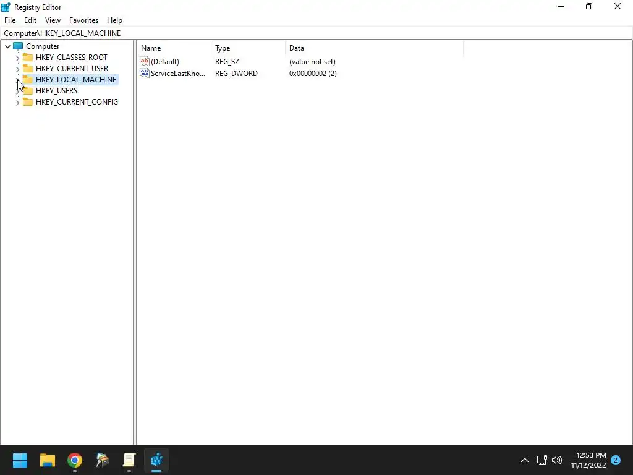Open the volume speaker tray icon
Image resolution: width=633 pixels, height=475 pixels.
pos(557,460)
